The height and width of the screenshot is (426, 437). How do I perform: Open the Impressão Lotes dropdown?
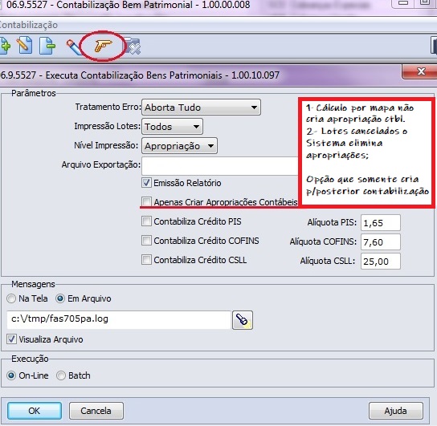point(172,126)
